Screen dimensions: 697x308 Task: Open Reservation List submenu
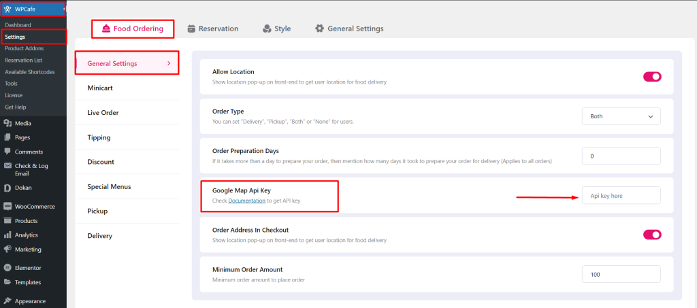coord(24,60)
